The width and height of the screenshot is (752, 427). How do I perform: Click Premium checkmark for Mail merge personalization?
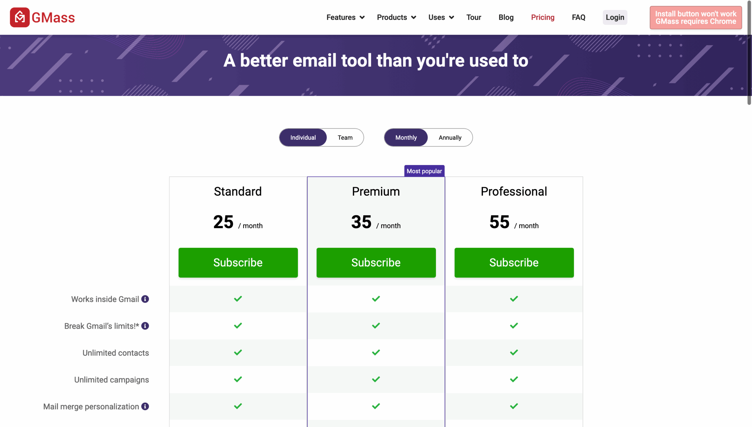point(376,406)
